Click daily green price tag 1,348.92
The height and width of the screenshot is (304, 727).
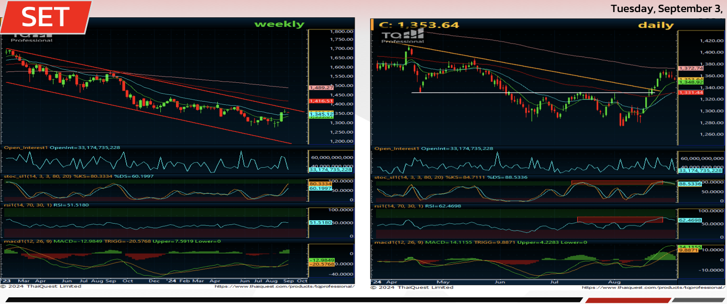690,82
